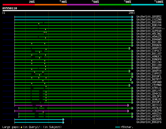Viewport: 166px width, 129px height.
Task: Click the UniRef100_A3BZP5 label
Action: (149, 111)
